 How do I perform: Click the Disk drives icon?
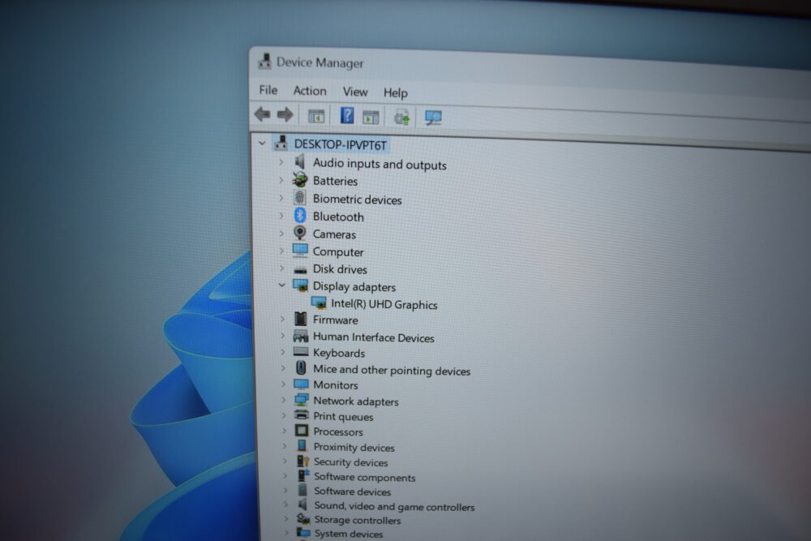301,269
